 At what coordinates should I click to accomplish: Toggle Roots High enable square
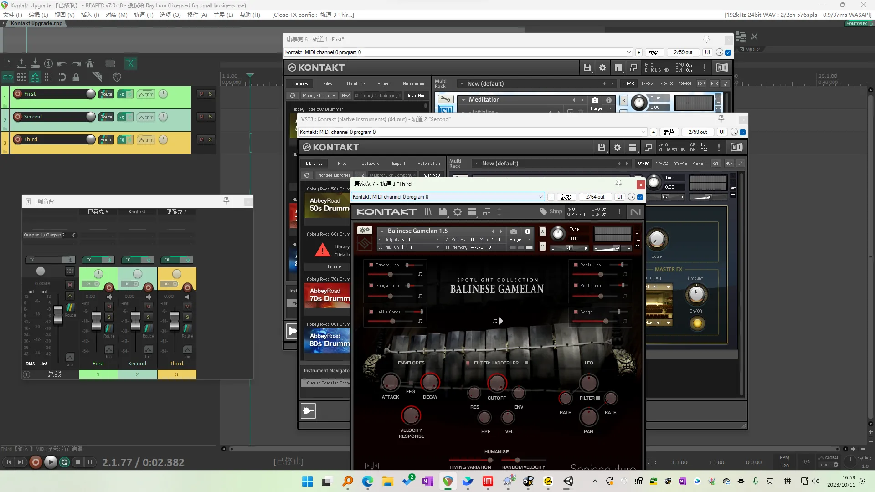(x=576, y=265)
